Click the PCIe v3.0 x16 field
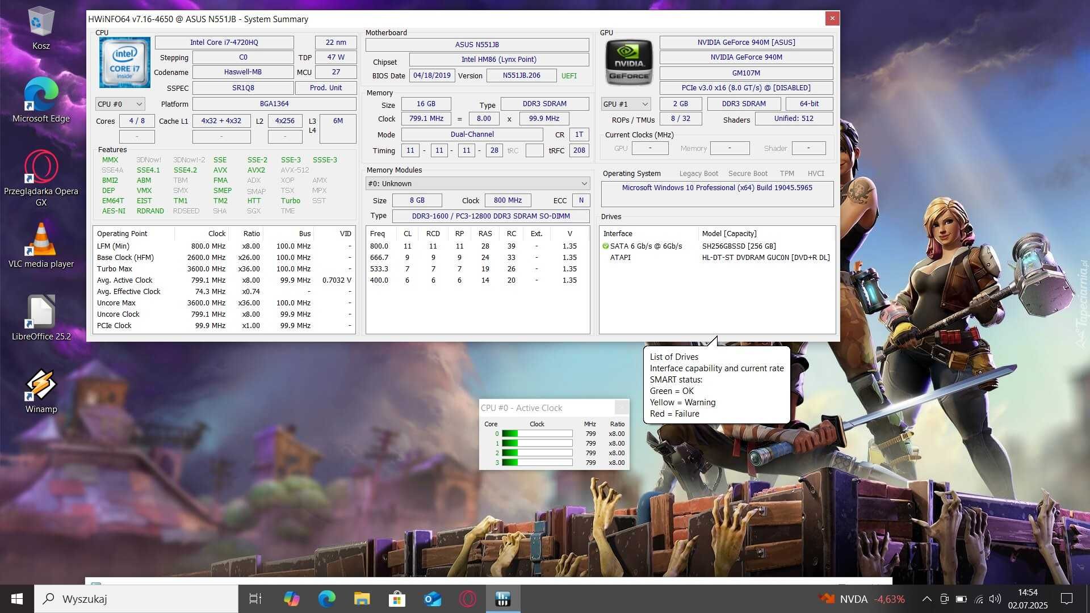 pos(746,88)
